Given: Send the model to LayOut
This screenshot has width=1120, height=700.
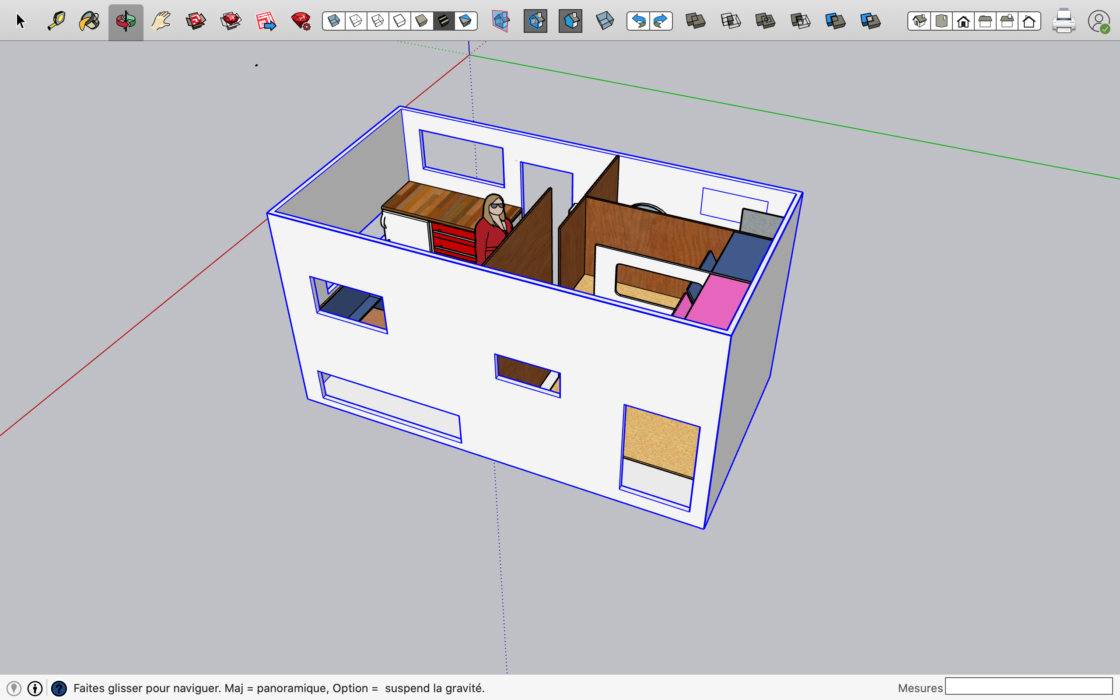Looking at the screenshot, I should (266, 21).
